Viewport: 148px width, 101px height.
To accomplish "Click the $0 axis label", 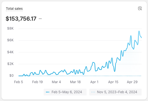I will 11,76.
